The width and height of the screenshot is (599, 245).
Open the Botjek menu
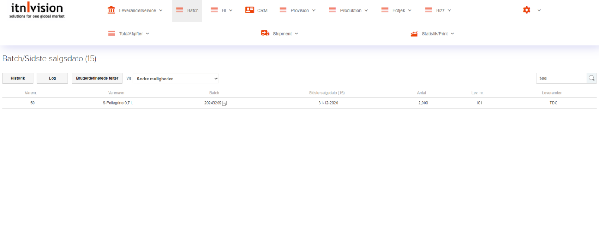point(397,10)
